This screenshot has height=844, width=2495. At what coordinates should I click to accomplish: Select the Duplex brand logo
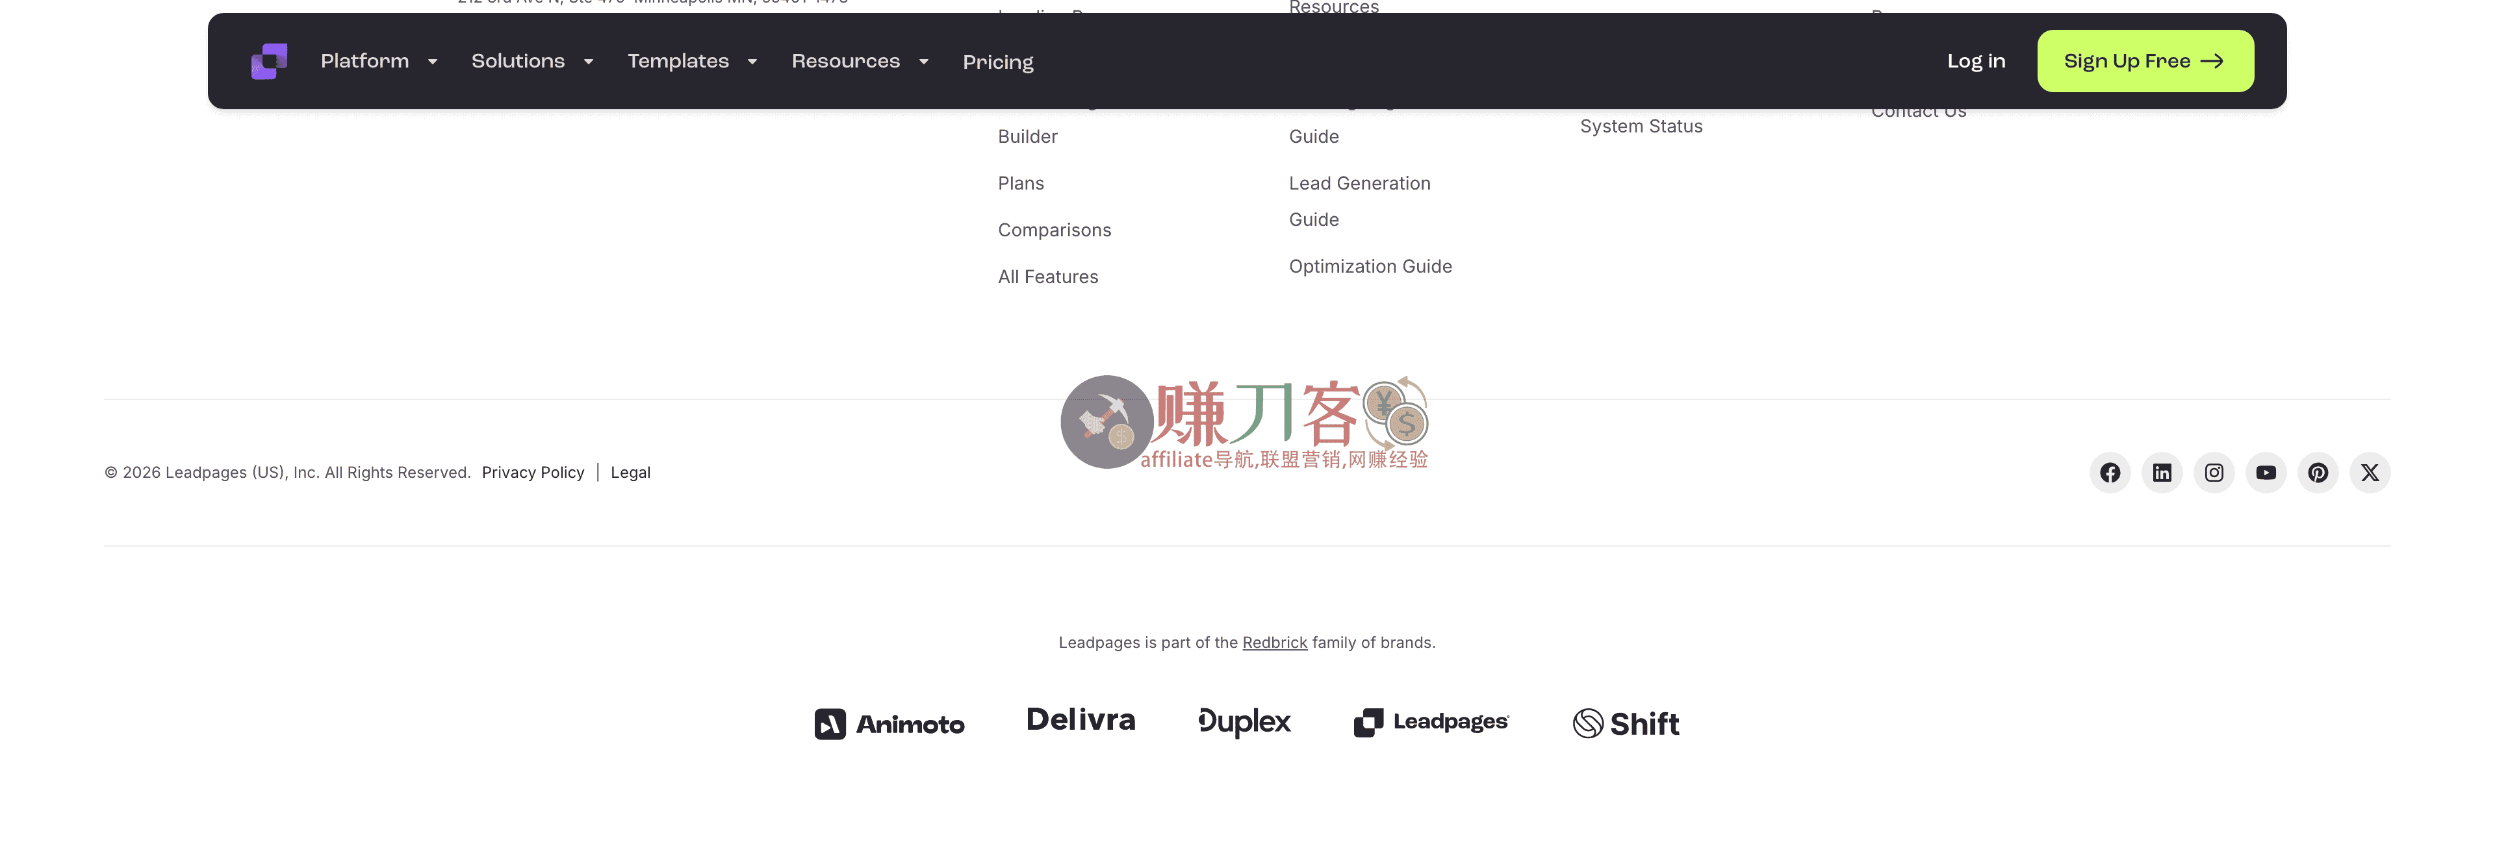coord(1245,722)
